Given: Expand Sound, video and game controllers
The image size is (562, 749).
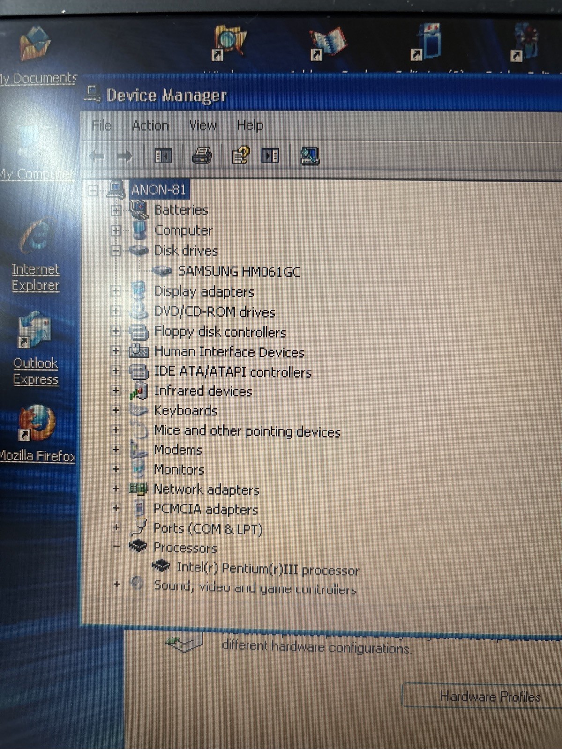Looking at the screenshot, I should (x=117, y=584).
